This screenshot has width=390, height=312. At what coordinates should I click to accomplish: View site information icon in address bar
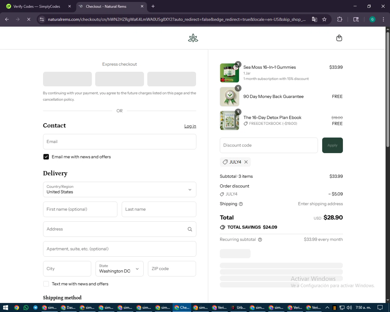tap(42, 19)
